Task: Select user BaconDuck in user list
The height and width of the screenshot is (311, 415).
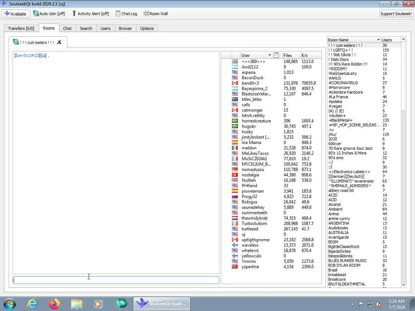Action: tap(253, 78)
